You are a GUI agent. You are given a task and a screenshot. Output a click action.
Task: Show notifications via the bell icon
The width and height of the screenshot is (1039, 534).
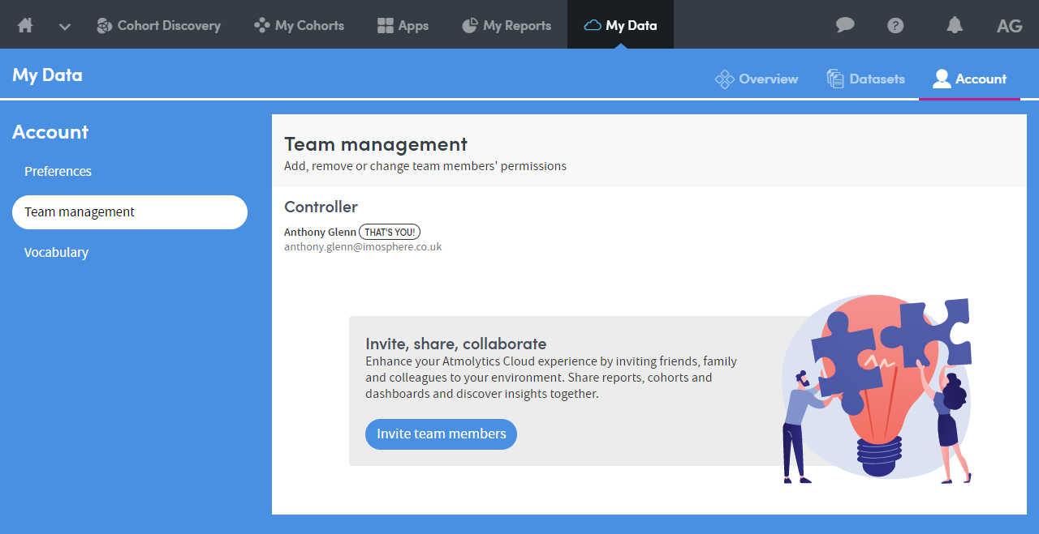tap(955, 25)
